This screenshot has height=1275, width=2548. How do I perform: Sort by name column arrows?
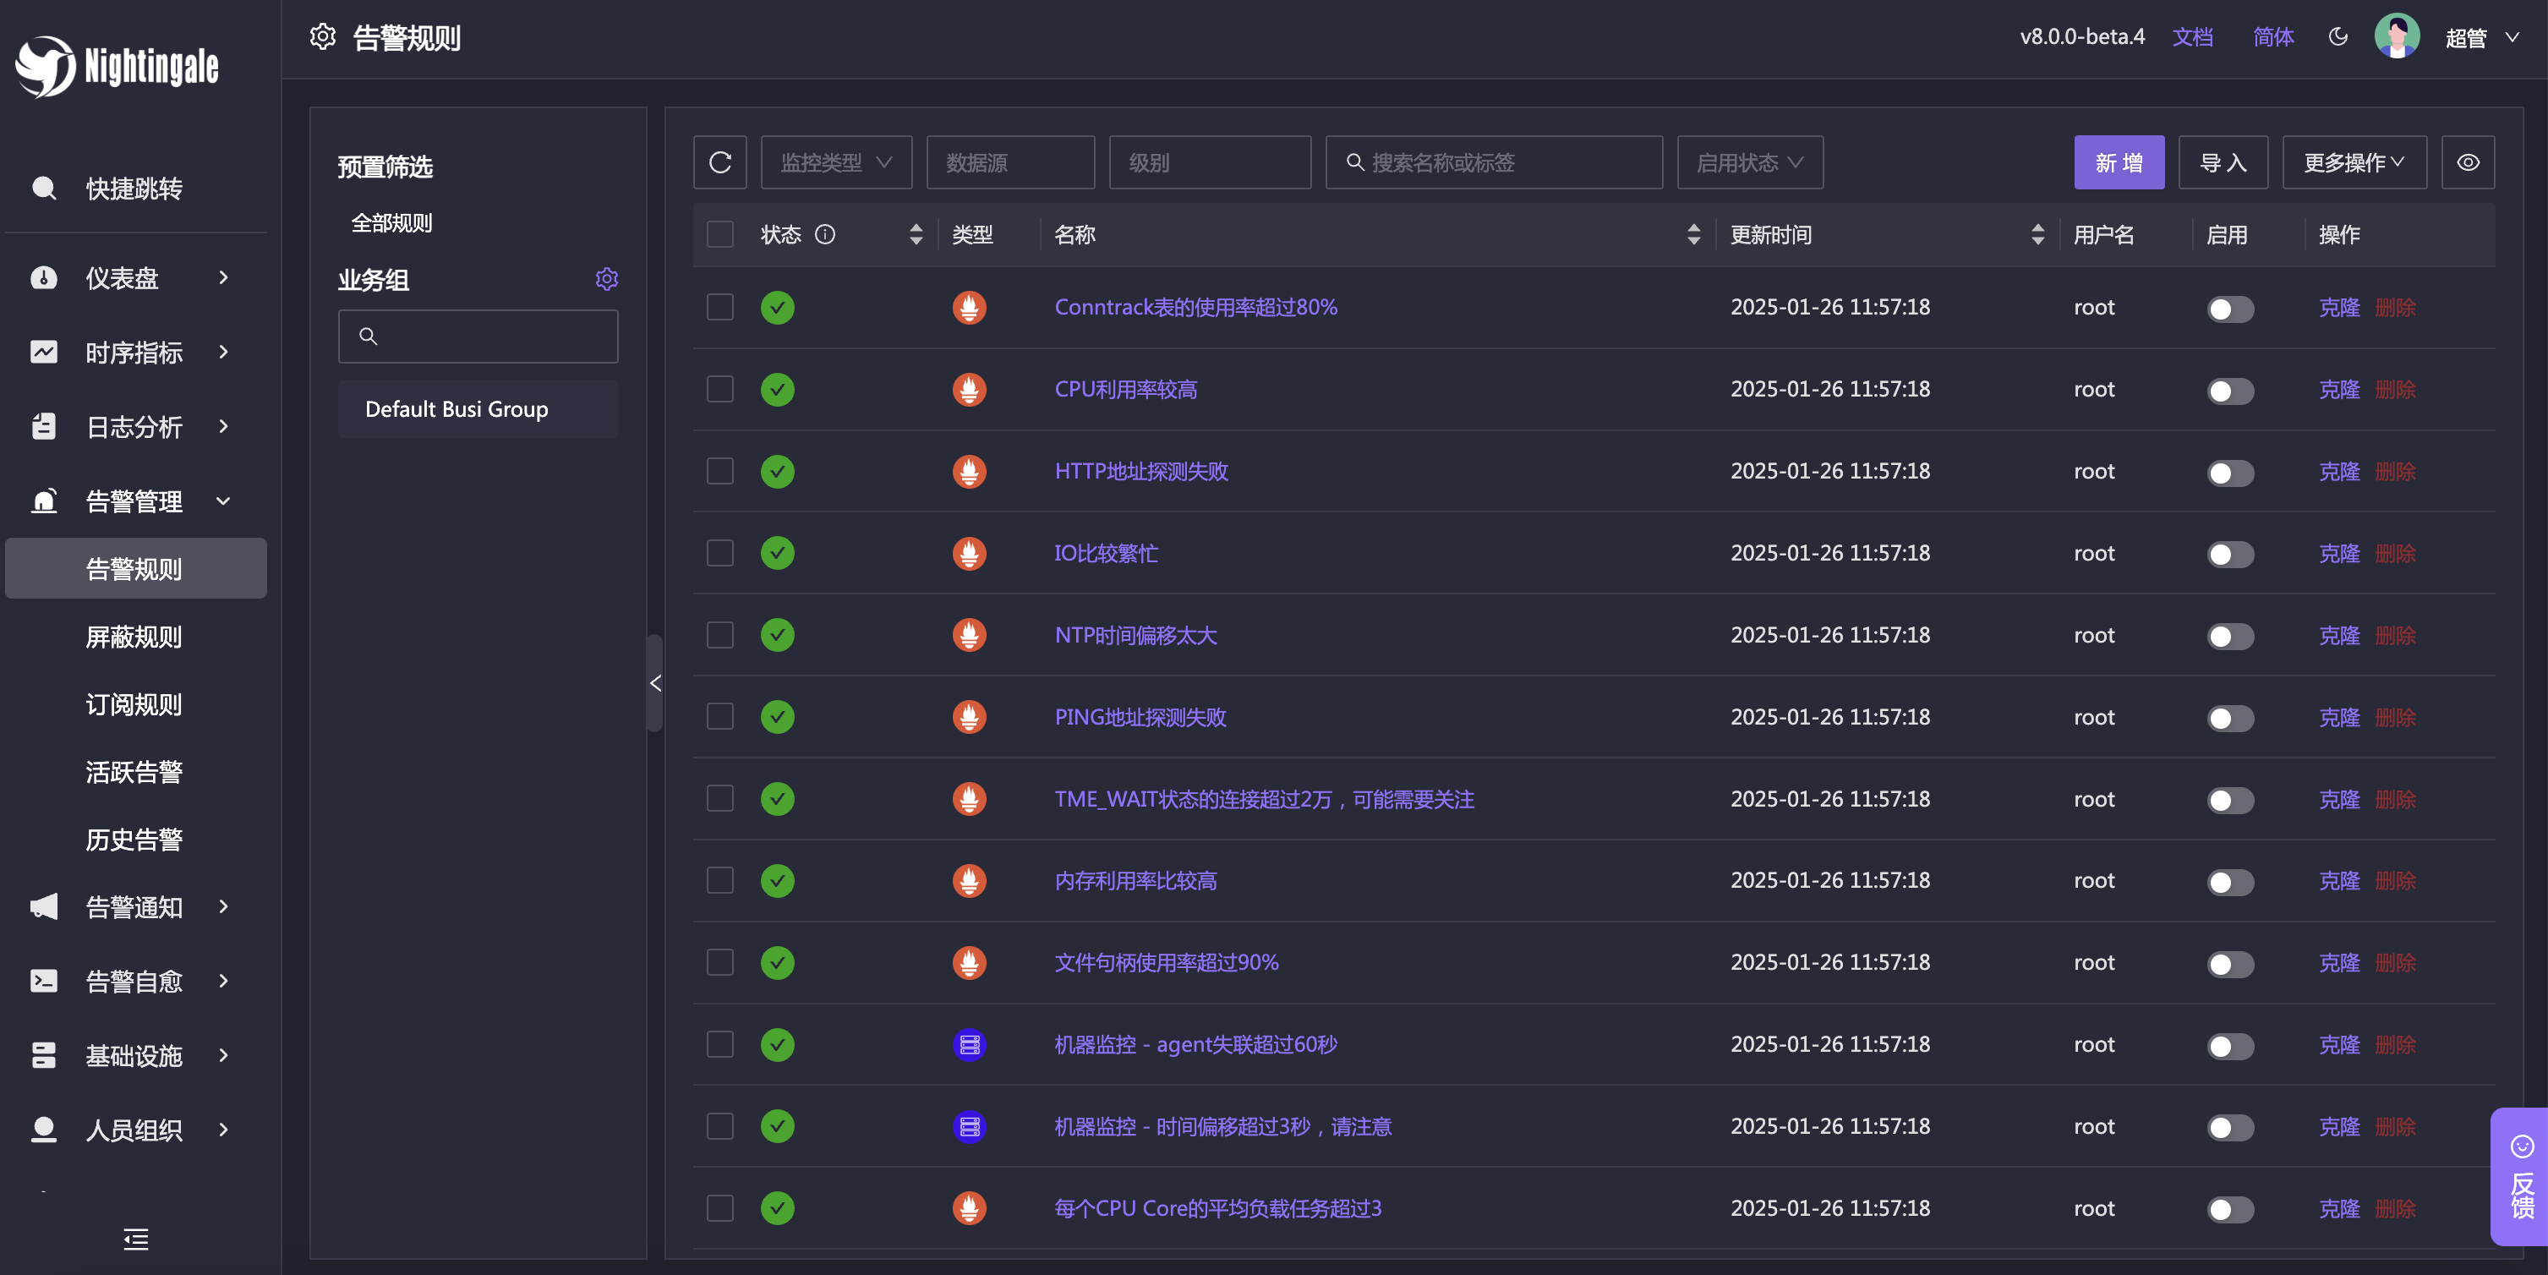1693,234
